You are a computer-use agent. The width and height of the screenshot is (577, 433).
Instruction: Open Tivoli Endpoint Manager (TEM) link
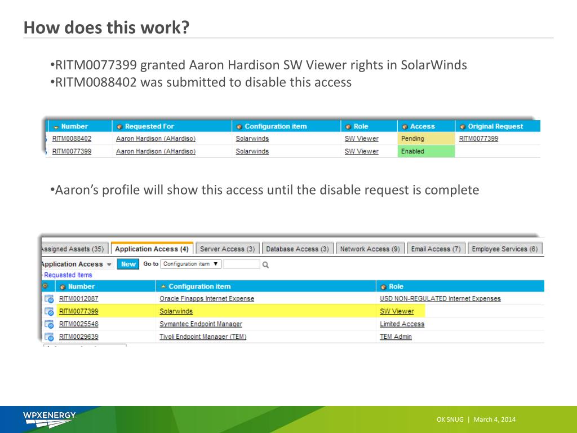tap(203, 337)
